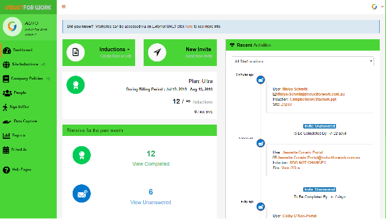386x219 pixels.
Task: Toggle the hamburger sidebar menu icon
Action: click(x=64, y=7)
